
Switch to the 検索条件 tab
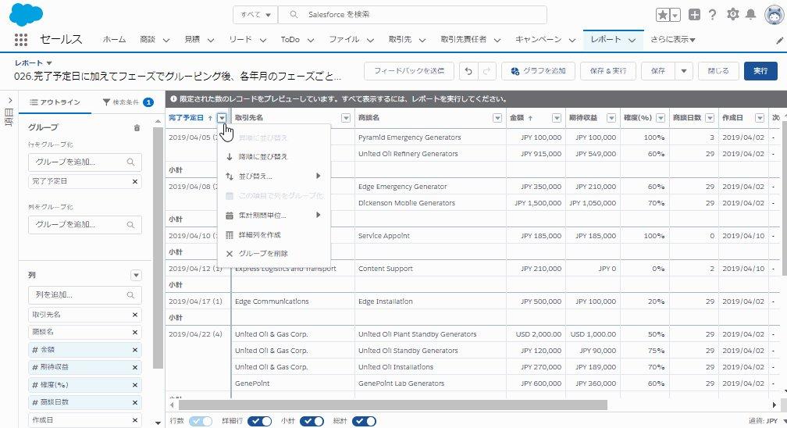point(127,102)
